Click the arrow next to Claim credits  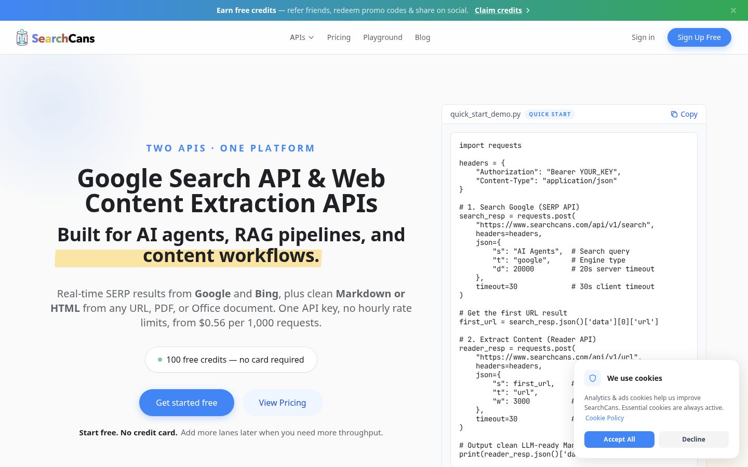click(528, 10)
